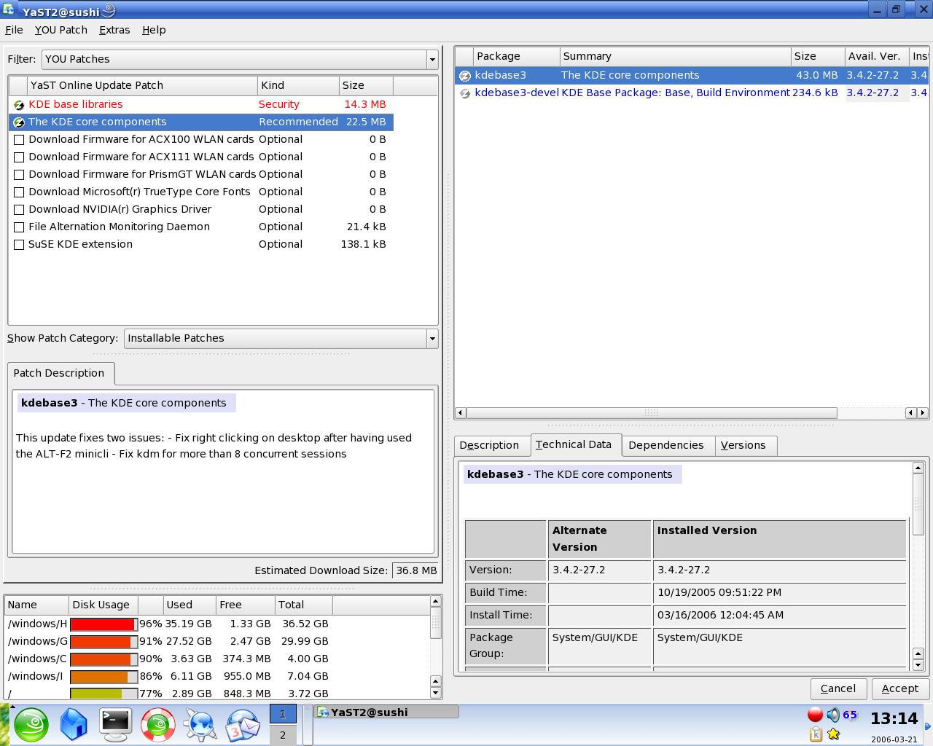This screenshot has width=933, height=746.
Task: Click the yellow star tray icon
Action: 833,734
